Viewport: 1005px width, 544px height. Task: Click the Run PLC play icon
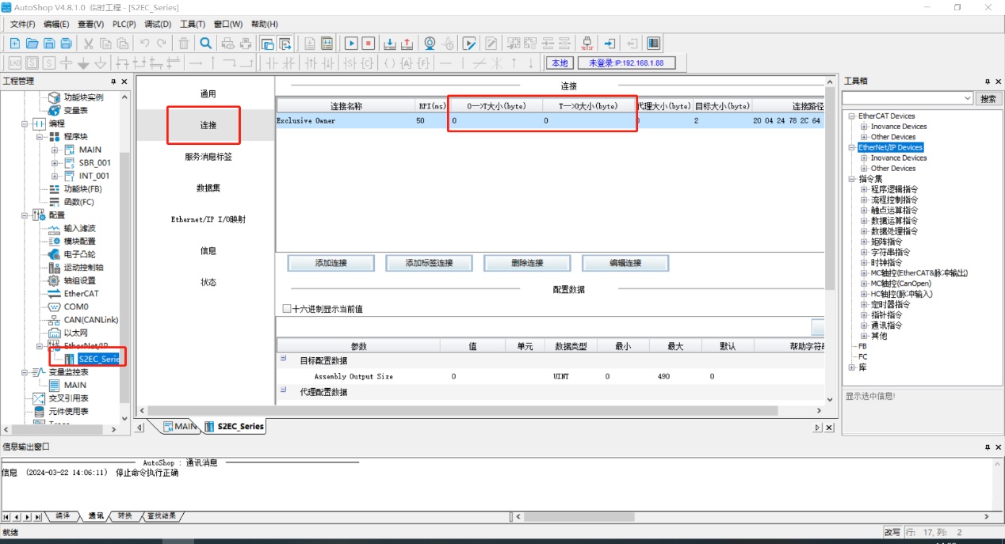coord(350,44)
